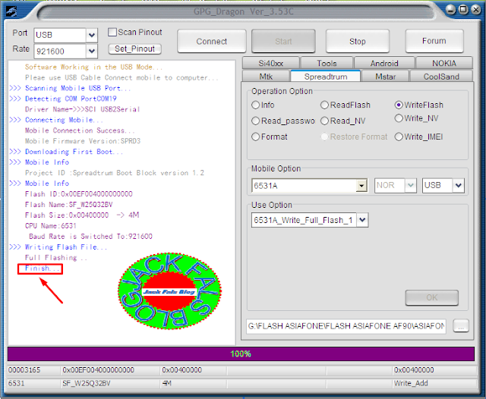Click the Driver Name SCI USB2Serial line
This screenshot has height=399, width=486.
coord(83,109)
